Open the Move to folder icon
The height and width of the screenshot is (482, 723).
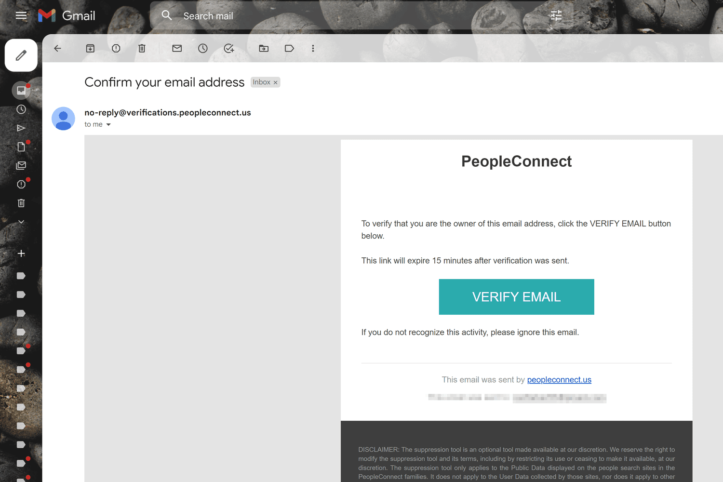(x=264, y=48)
